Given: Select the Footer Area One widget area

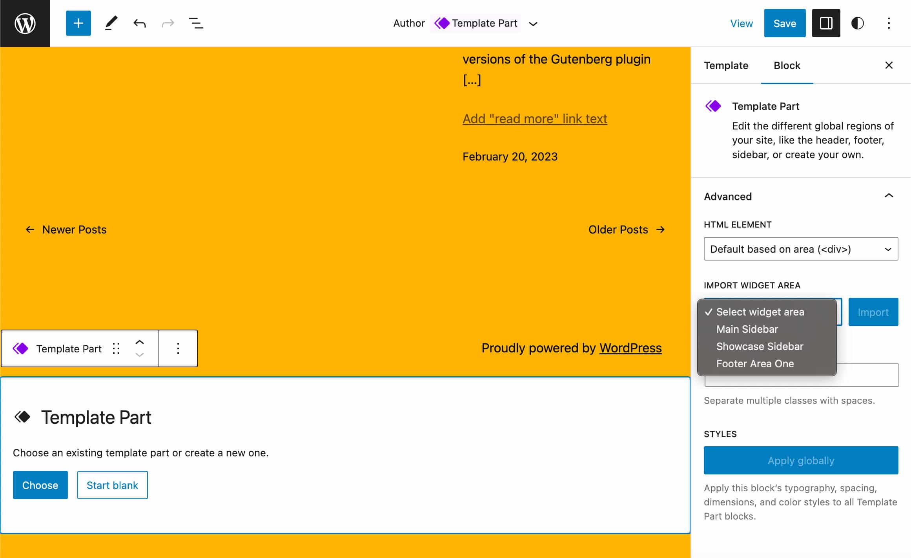Looking at the screenshot, I should click(754, 363).
